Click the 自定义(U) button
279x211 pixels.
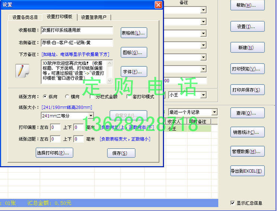click(128, 115)
